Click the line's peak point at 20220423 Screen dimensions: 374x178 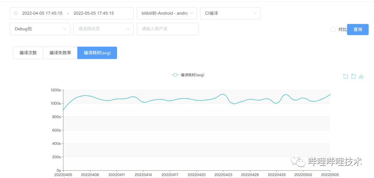[223, 94]
